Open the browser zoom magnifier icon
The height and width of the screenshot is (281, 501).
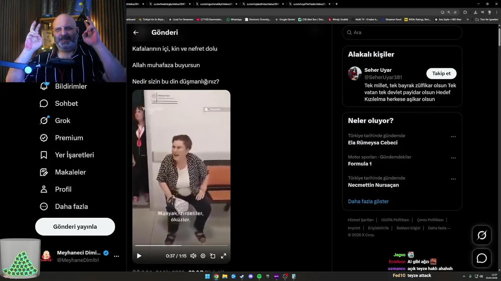point(449,12)
